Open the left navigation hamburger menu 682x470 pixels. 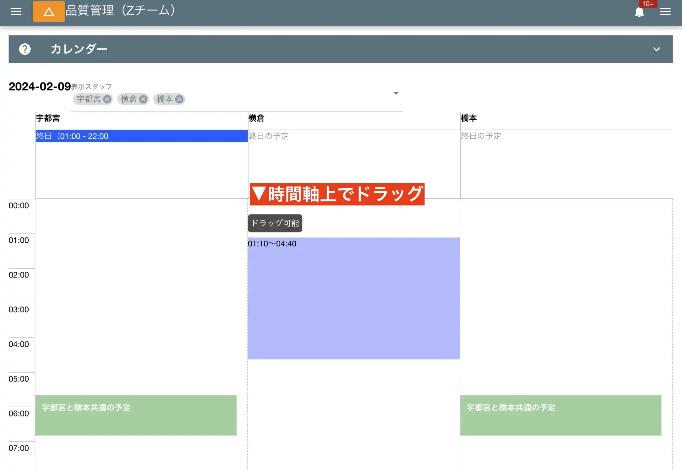16,11
